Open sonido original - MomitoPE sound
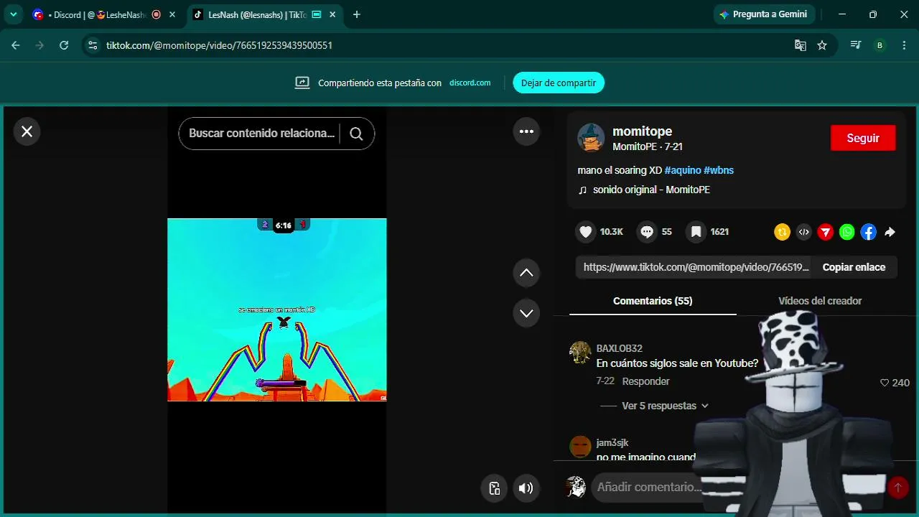This screenshot has height=517, width=919. coord(651,190)
